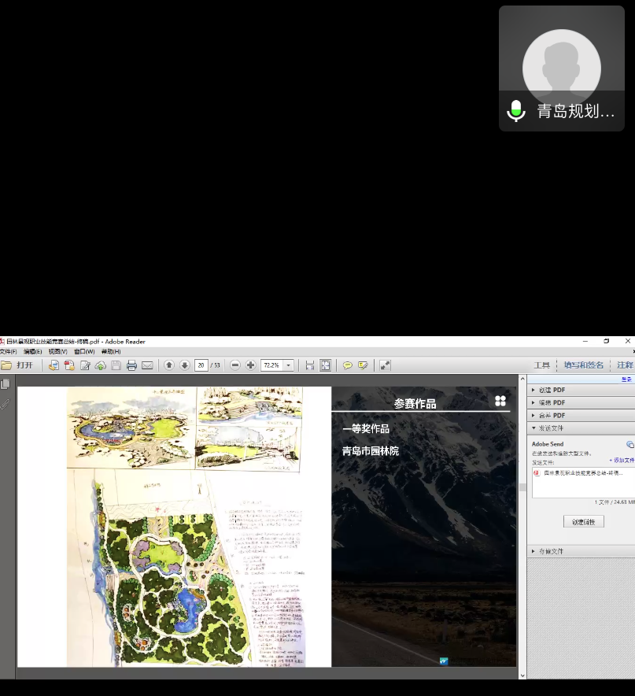Toggle microphone for 青岛规划 participant
This screenshot has height=696, width=635.
516,111
